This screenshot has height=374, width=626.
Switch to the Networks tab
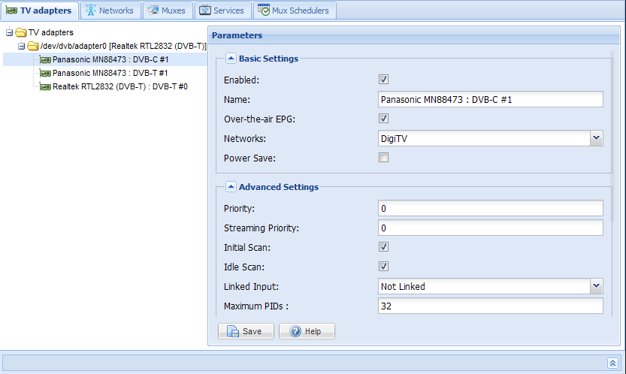(110, 11)
